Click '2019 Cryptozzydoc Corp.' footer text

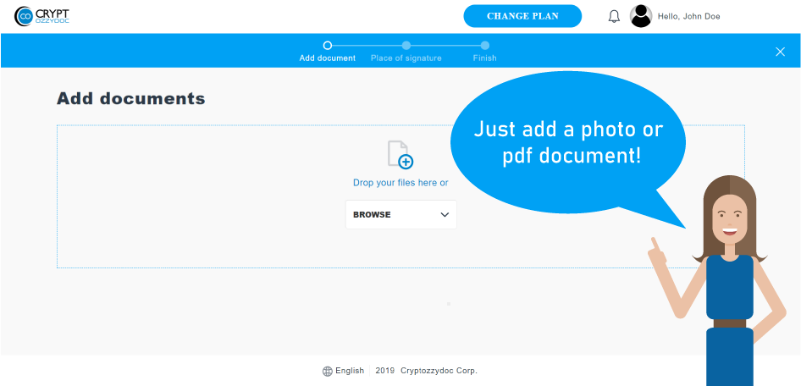click(x=426, y=371)
